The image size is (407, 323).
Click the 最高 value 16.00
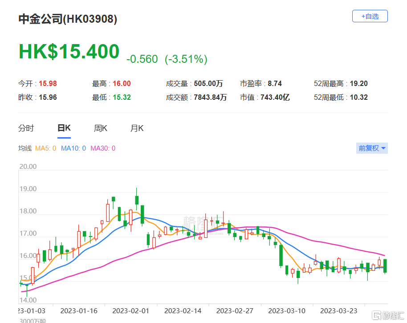pos(122,84)
